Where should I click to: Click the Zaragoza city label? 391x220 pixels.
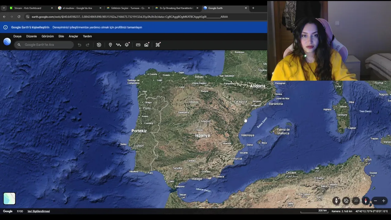coord(240,101)
